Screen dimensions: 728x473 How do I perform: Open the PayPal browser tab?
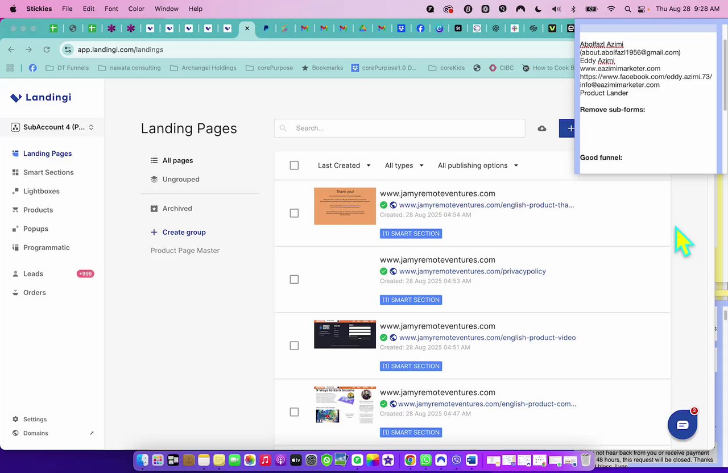(266, 28)
